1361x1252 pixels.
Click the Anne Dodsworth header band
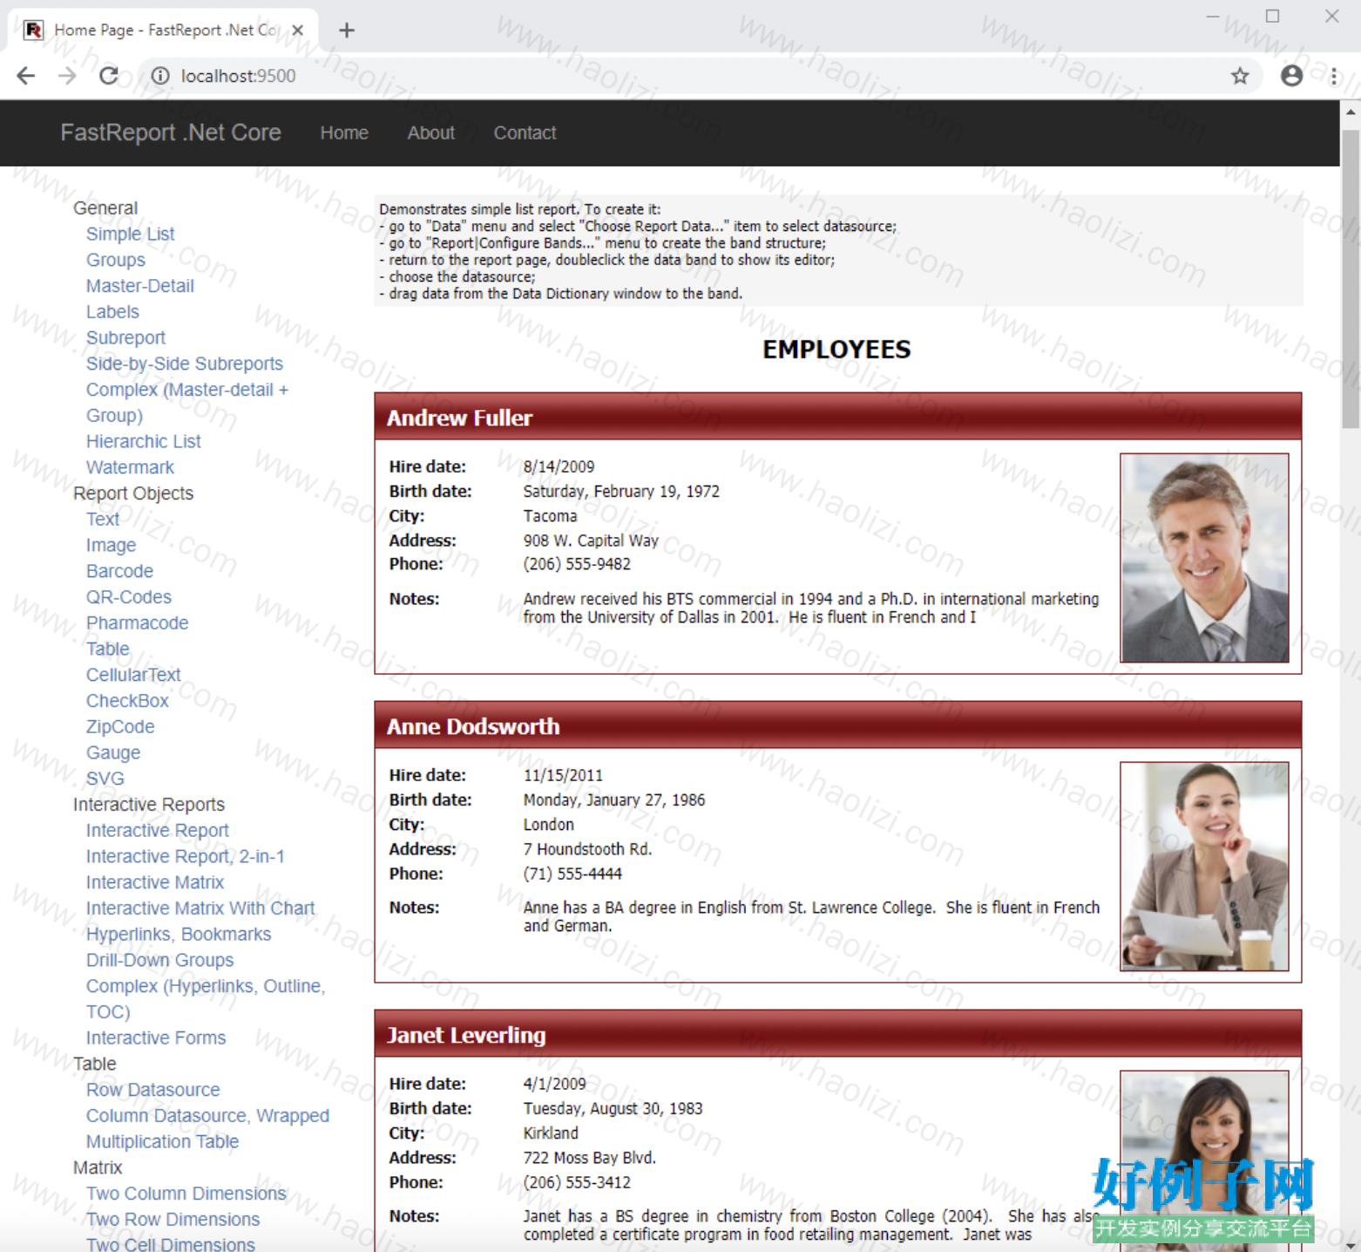[837, 725]
